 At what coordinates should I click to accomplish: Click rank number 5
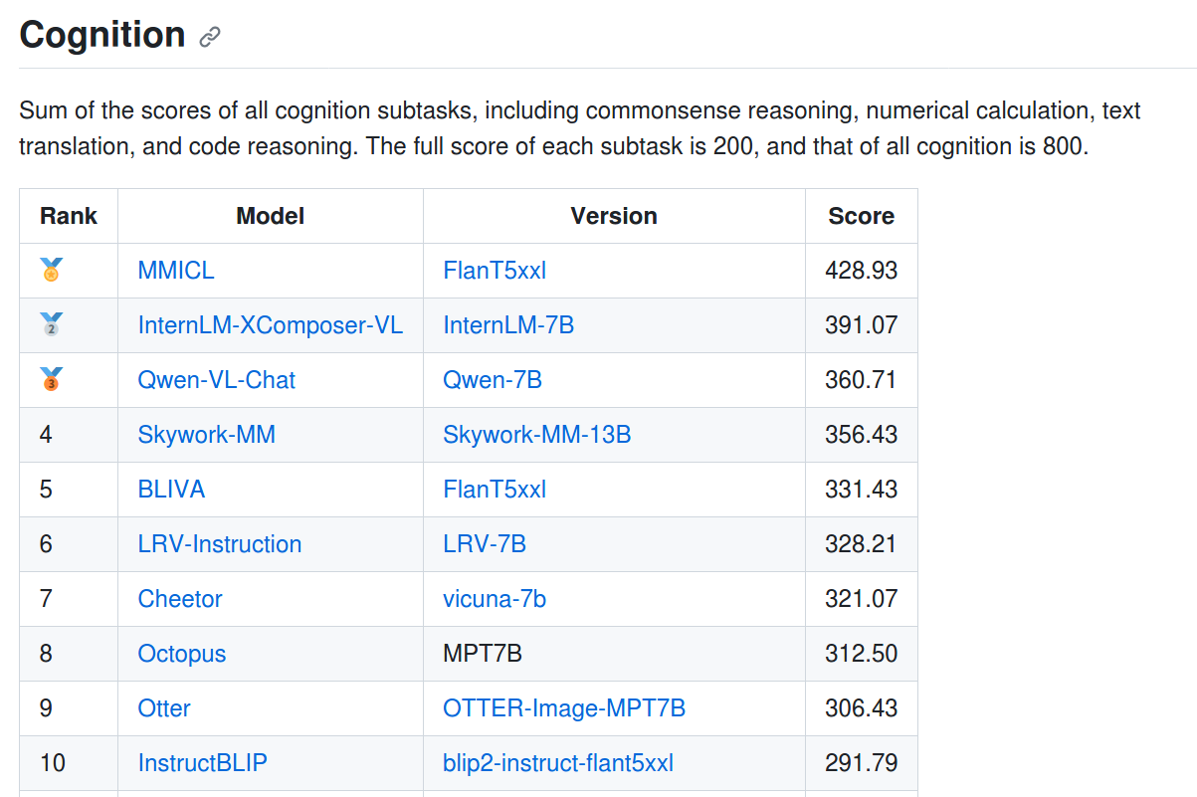47,490
